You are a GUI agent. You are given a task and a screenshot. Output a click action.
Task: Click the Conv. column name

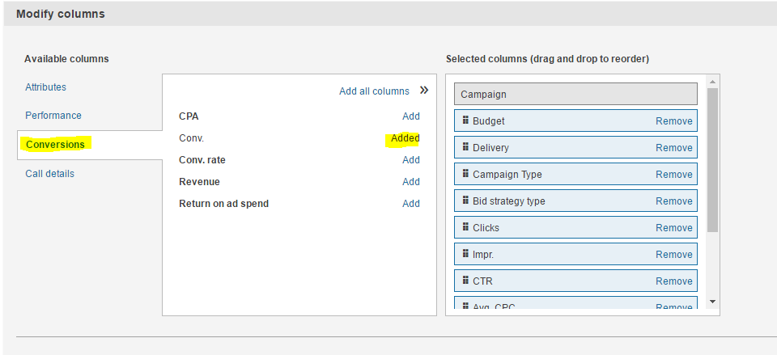click(191, 138)
